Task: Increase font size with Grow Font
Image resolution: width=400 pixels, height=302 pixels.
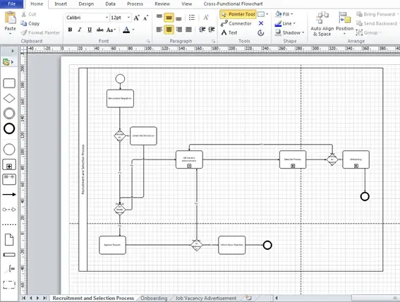Action: tap(136, 18)
